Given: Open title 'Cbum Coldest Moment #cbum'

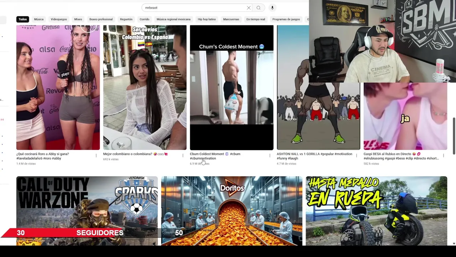Looking at the screenshot, I should click(x=215, y=154).
